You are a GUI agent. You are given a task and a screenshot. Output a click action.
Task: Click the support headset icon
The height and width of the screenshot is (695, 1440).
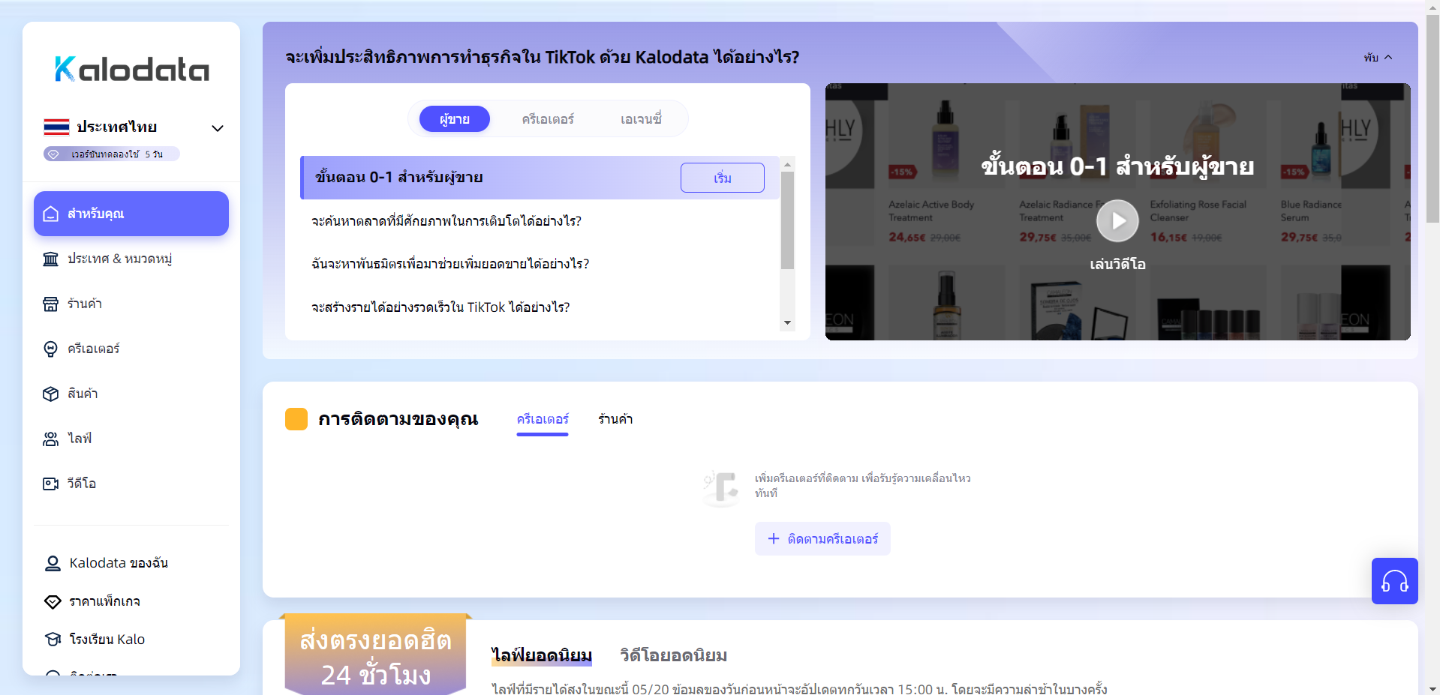tap(1394, 581)
